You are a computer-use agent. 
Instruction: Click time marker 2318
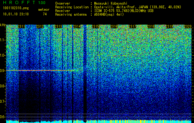point(151,26)
